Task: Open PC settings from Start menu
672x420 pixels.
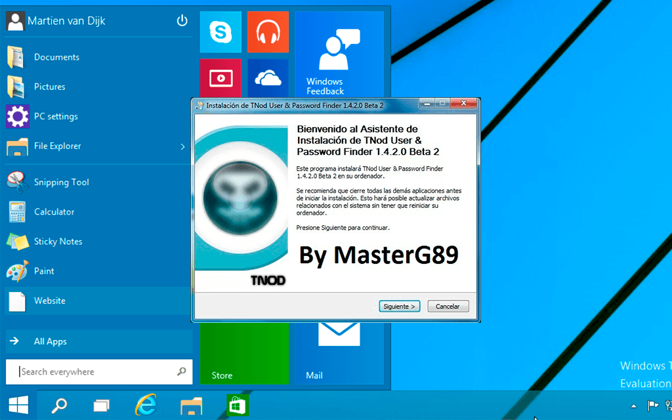Action: pos(98,116)
